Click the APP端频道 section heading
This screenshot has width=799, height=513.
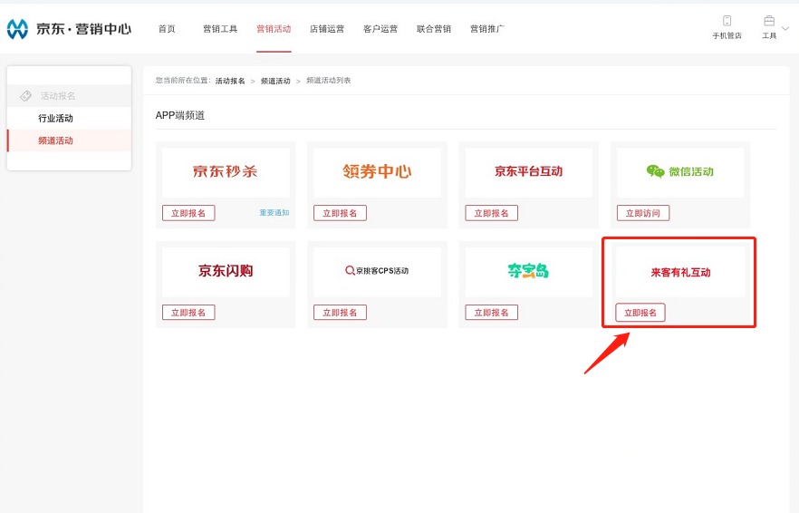pyautogui.click(x=180, y=116)
